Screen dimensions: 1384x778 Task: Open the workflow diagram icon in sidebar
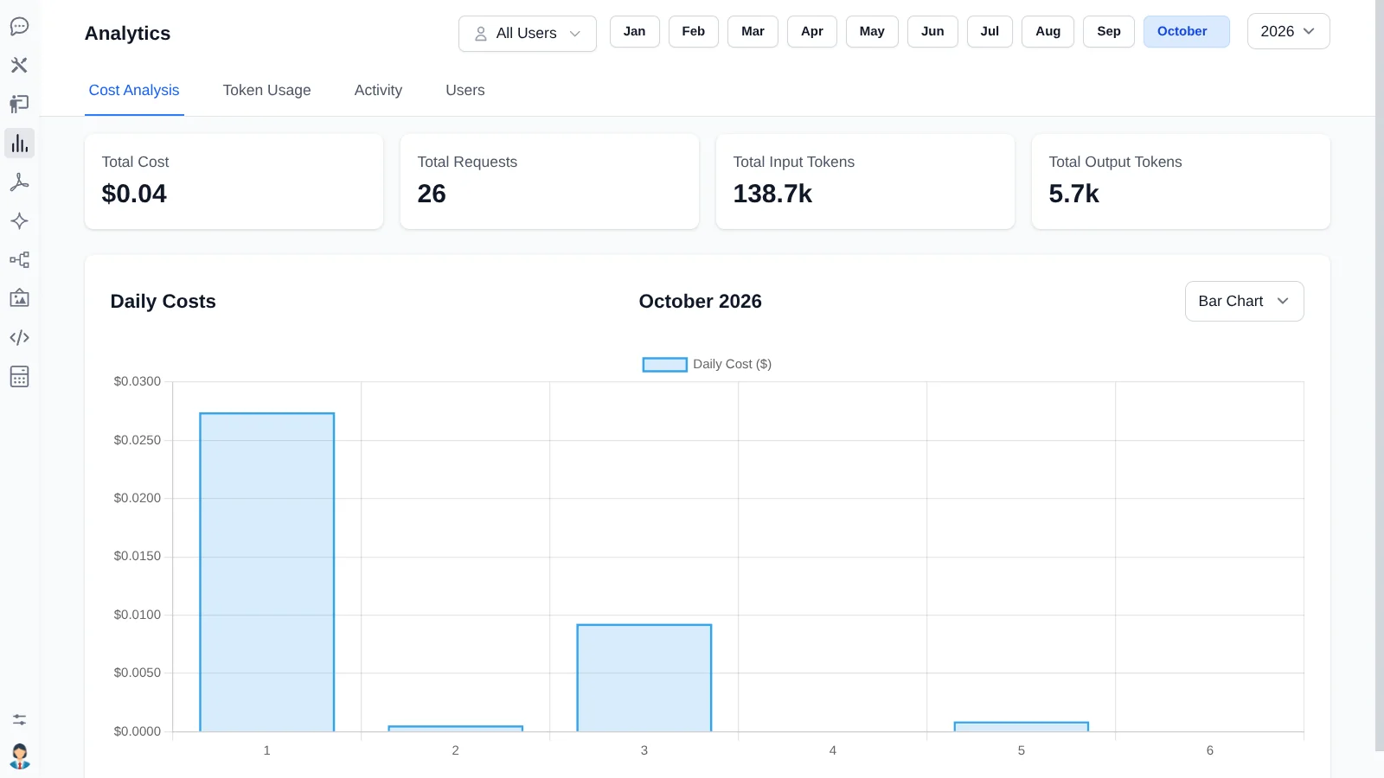19,259
